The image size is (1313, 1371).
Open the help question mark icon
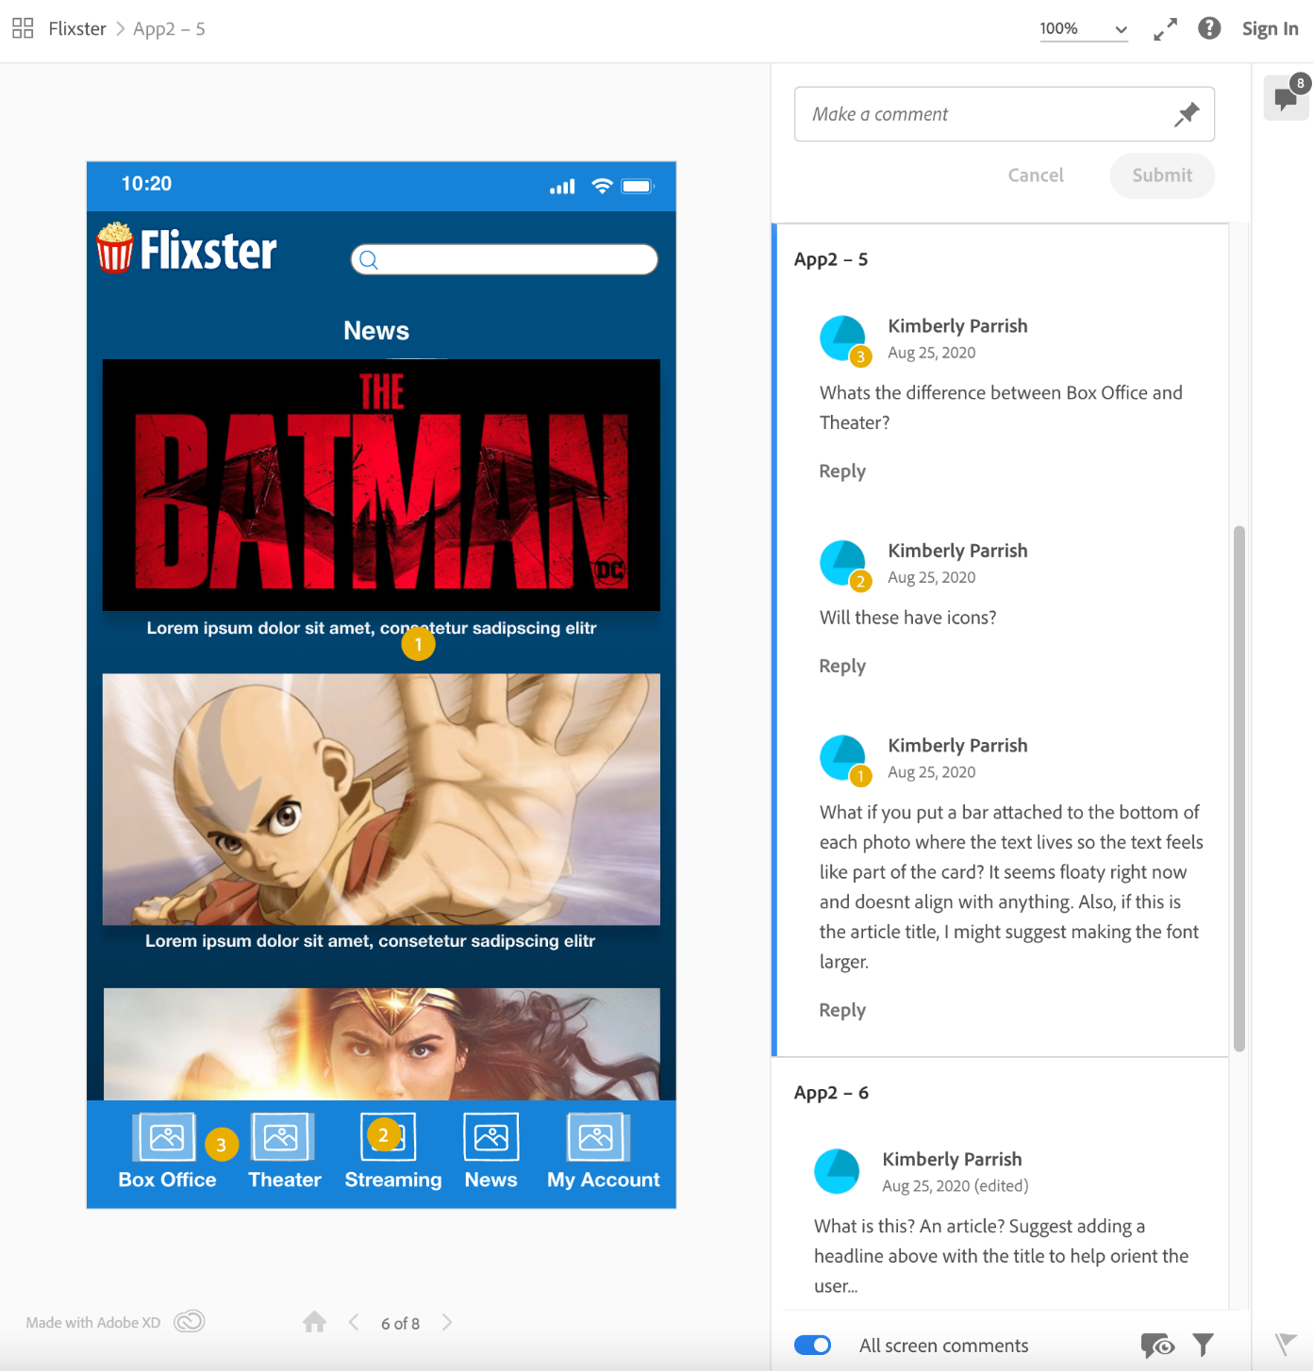[x=1209, y=28]
